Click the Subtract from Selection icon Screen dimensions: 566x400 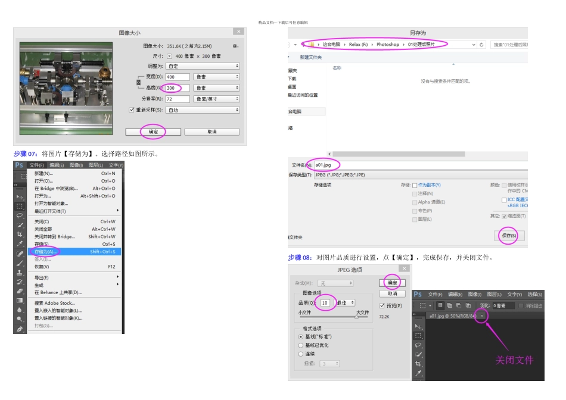pos(459,305)
